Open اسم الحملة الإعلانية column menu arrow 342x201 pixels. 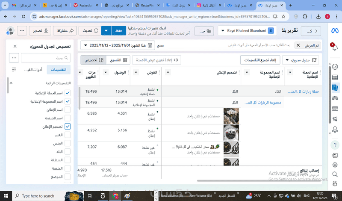[x=290, y=72]
